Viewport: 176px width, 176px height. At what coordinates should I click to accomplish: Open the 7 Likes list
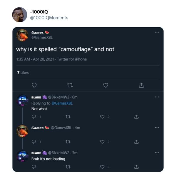pyautogui.click(x=23, y=73)
